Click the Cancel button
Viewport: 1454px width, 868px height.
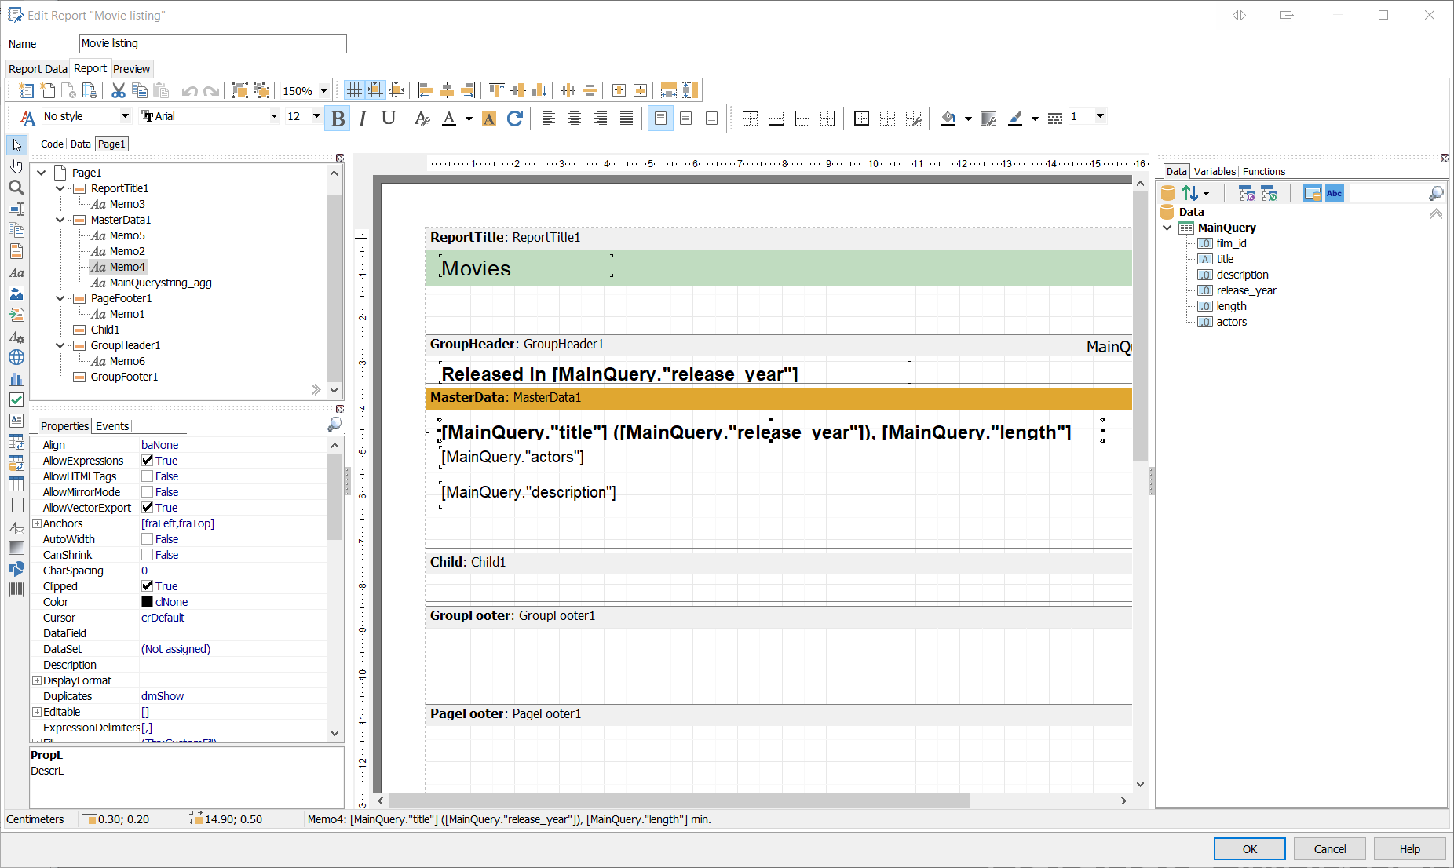(x=1329, y=849)
